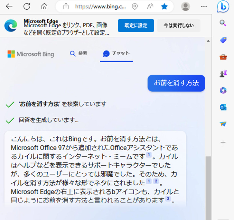Open the sidebar Drop paper plane icon

coord(223,124)
